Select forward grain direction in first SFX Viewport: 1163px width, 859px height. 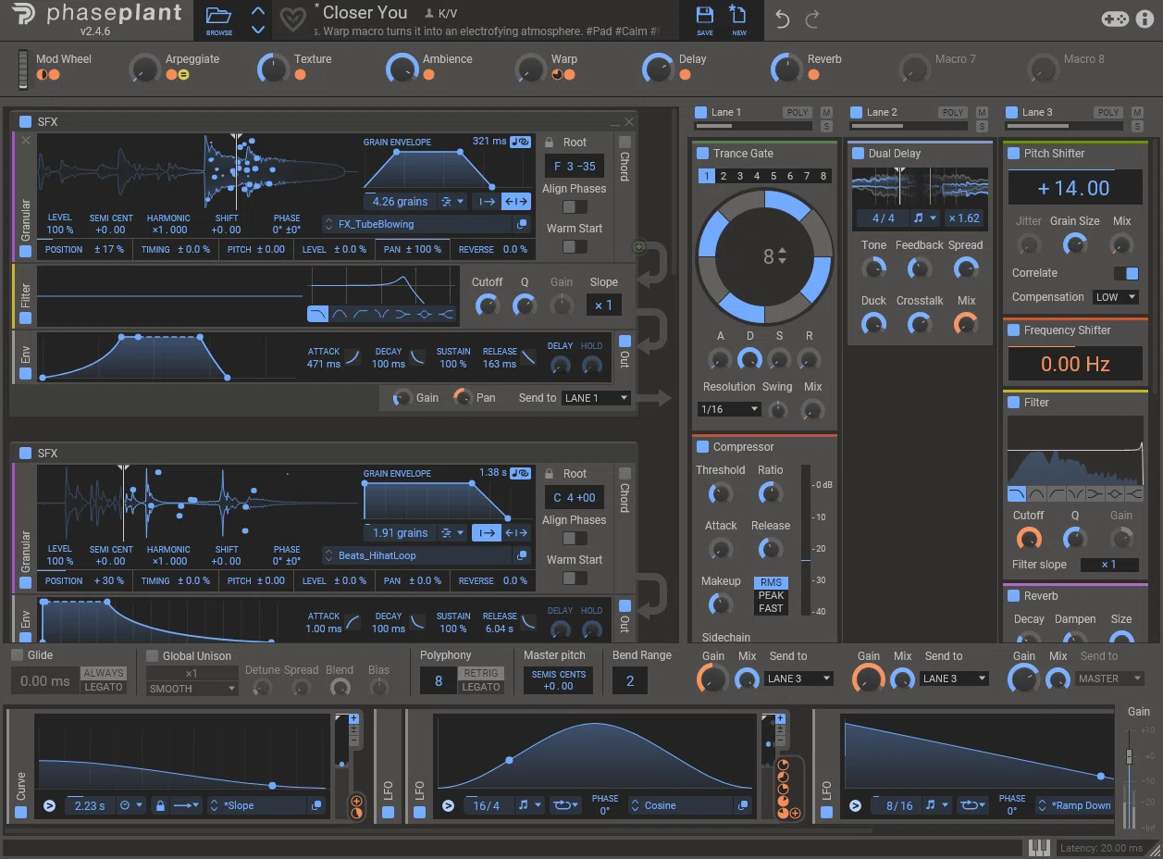[x=487, y=201]
